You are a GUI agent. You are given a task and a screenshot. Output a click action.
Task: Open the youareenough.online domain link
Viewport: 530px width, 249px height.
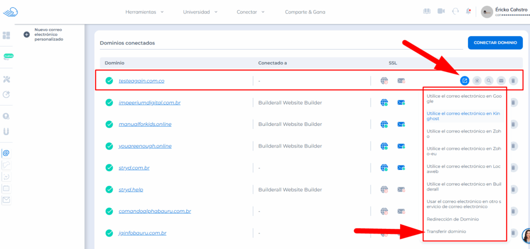pos(145,146)
